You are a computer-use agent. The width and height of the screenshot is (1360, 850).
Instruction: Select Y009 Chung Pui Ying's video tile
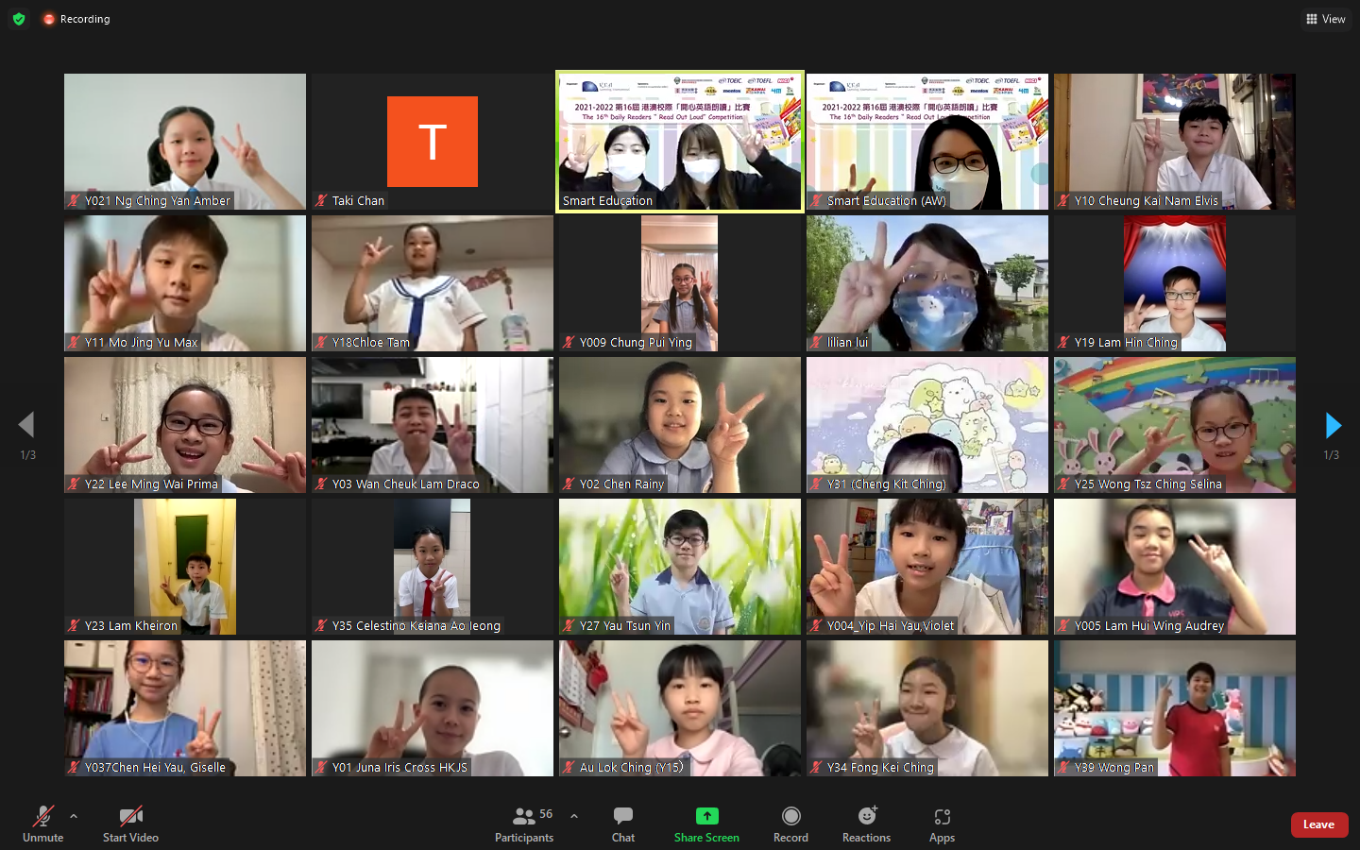coord(680,283)
